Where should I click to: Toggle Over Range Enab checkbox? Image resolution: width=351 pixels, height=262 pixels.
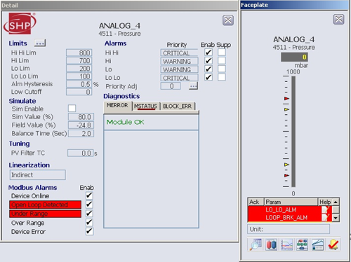tap(89, 223)
